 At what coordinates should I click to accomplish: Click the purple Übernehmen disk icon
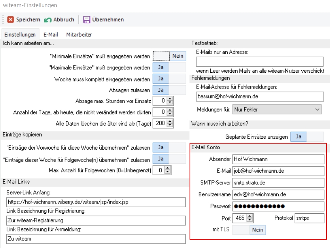pos(87,20)
